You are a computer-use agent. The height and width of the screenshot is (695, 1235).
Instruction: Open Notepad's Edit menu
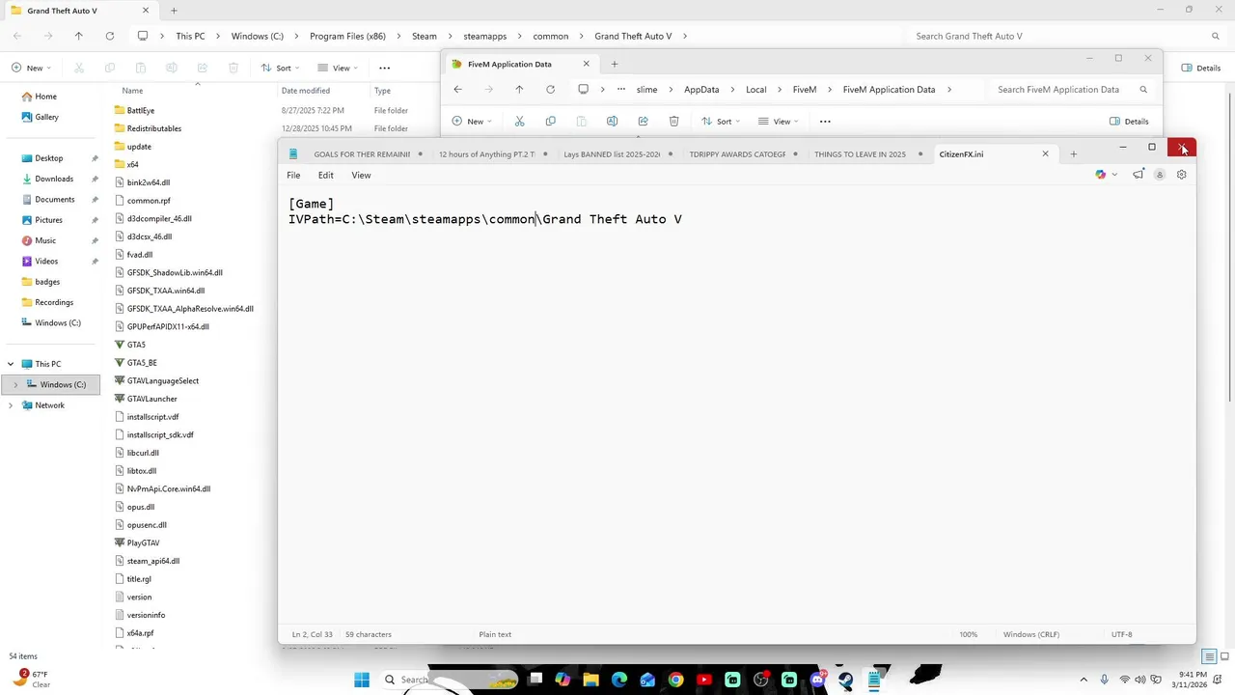pos(326,175)
